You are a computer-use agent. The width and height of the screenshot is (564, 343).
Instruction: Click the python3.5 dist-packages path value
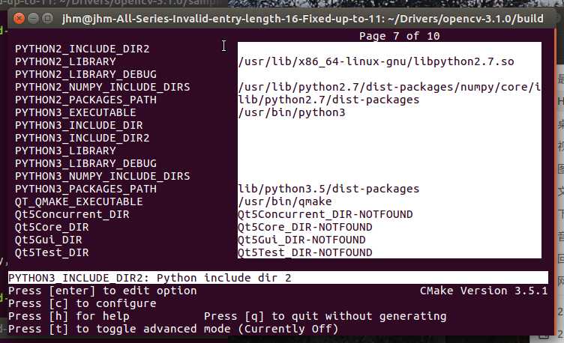328,189
